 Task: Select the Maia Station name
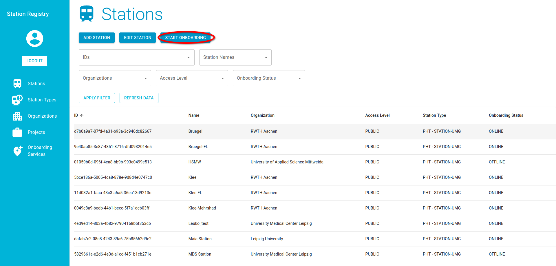200,239
